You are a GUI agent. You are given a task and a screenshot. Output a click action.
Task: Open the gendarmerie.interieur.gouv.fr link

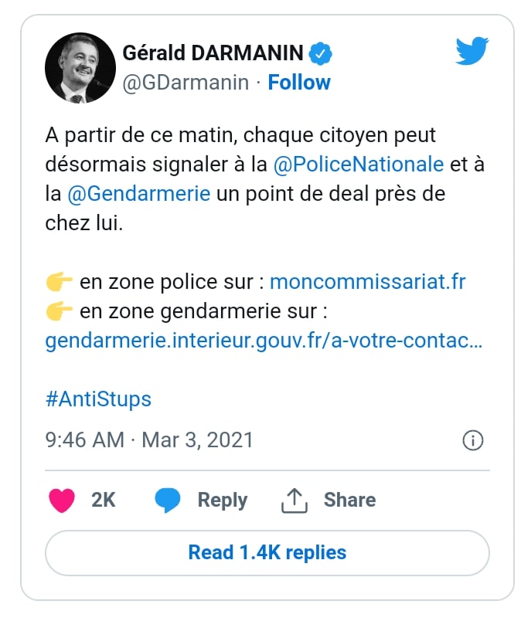[x=264, y=341]
